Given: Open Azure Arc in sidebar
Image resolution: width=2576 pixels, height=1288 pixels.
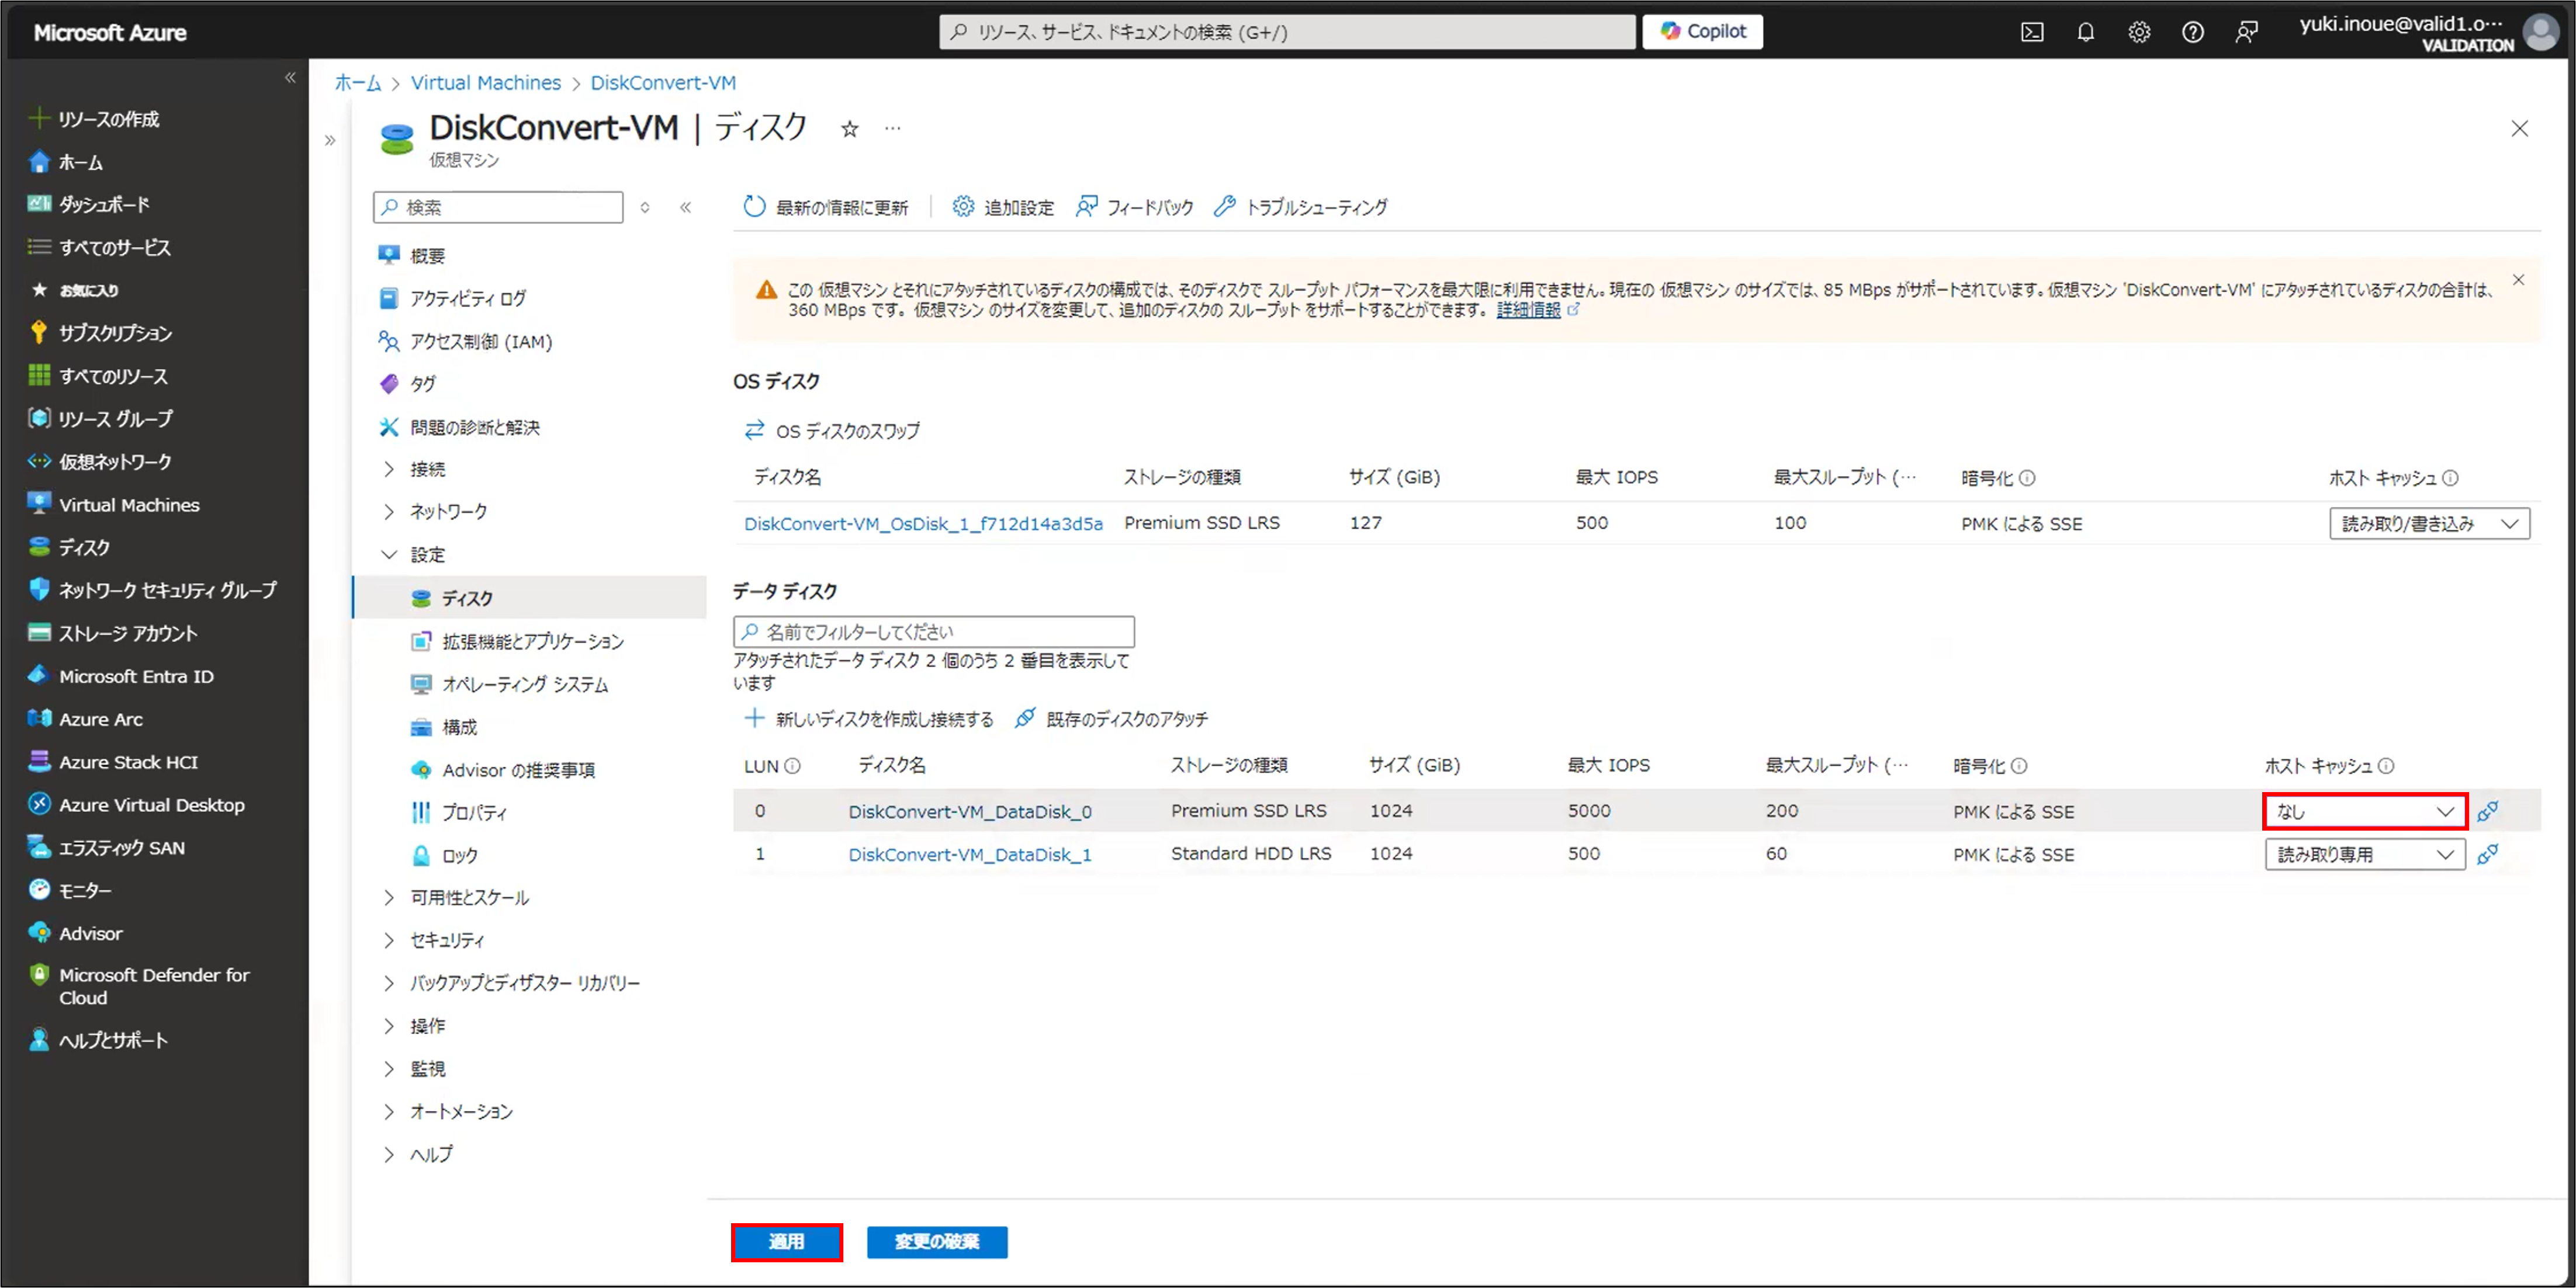Looking at the screenshot, I should pos(86,720).
